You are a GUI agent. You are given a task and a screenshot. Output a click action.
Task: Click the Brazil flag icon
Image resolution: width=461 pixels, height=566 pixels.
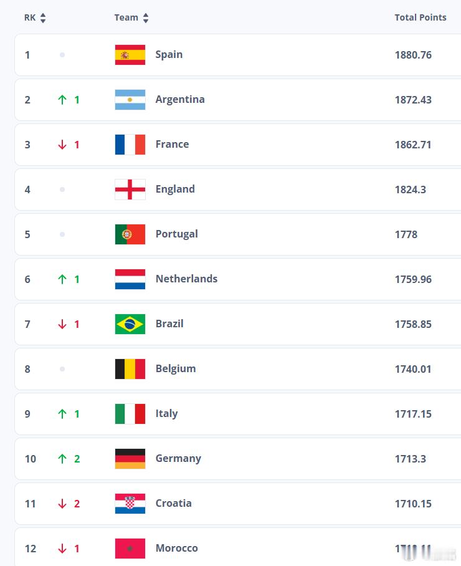(x=130, y=324)
